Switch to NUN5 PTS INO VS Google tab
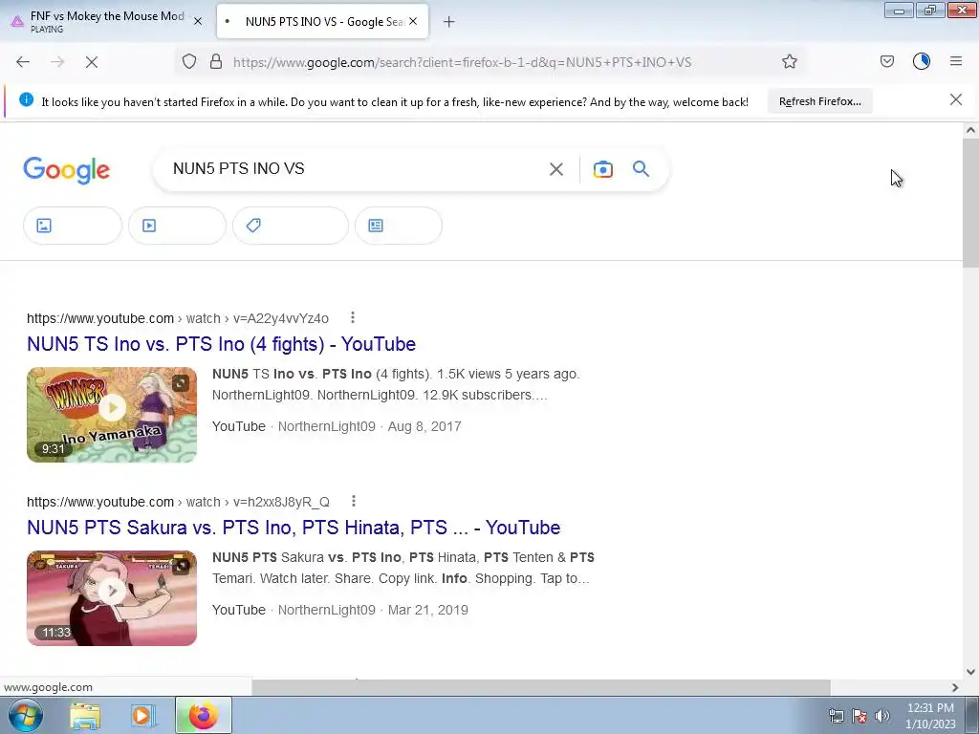The width and height of the screenshot is (979, 734). click(322, 21)
